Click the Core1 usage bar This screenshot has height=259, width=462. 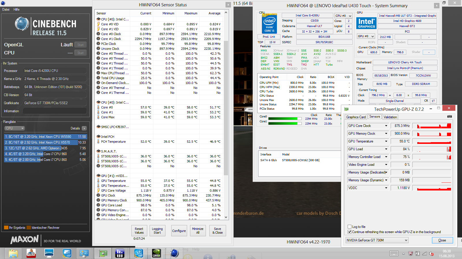point(285,123)
